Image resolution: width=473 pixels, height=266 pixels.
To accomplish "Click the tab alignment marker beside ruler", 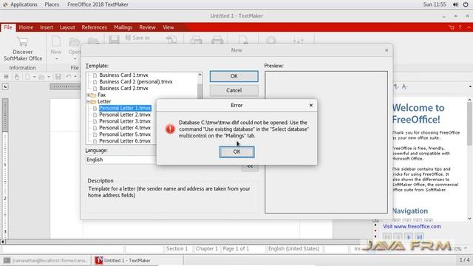I will (5, 87).
